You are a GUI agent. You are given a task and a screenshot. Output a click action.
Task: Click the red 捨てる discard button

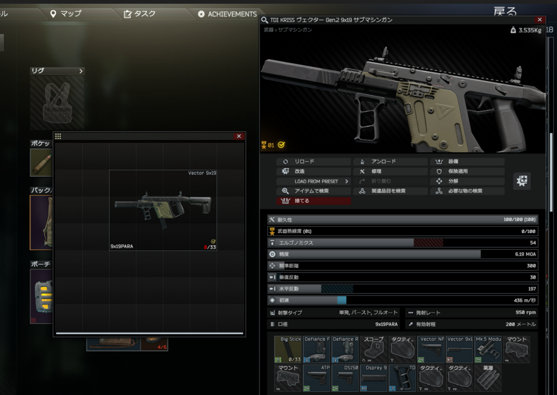coord(314,201)
